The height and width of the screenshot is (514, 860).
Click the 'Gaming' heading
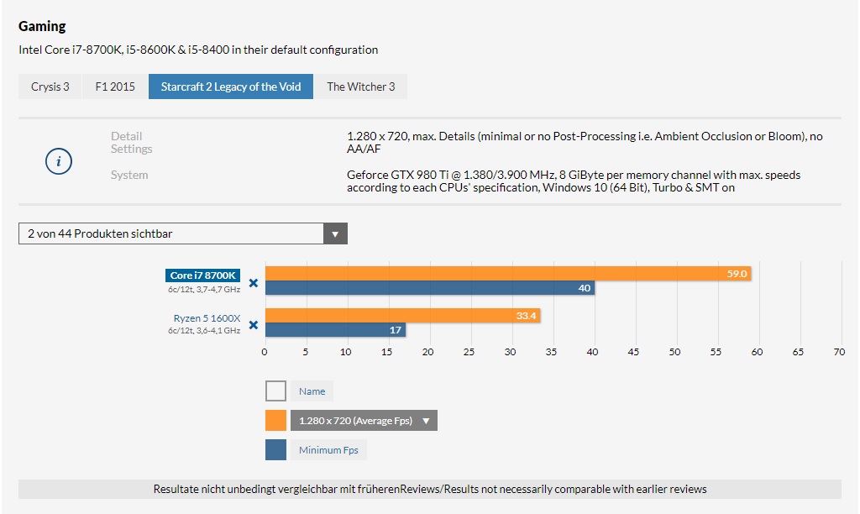coord(42,26)
